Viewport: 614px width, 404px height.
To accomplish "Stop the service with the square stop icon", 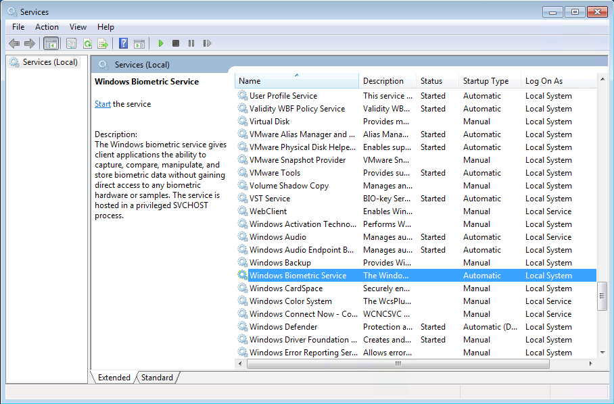I will [176, 43].
